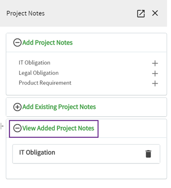Click the View Added Project Notes heading

[58, 128]
